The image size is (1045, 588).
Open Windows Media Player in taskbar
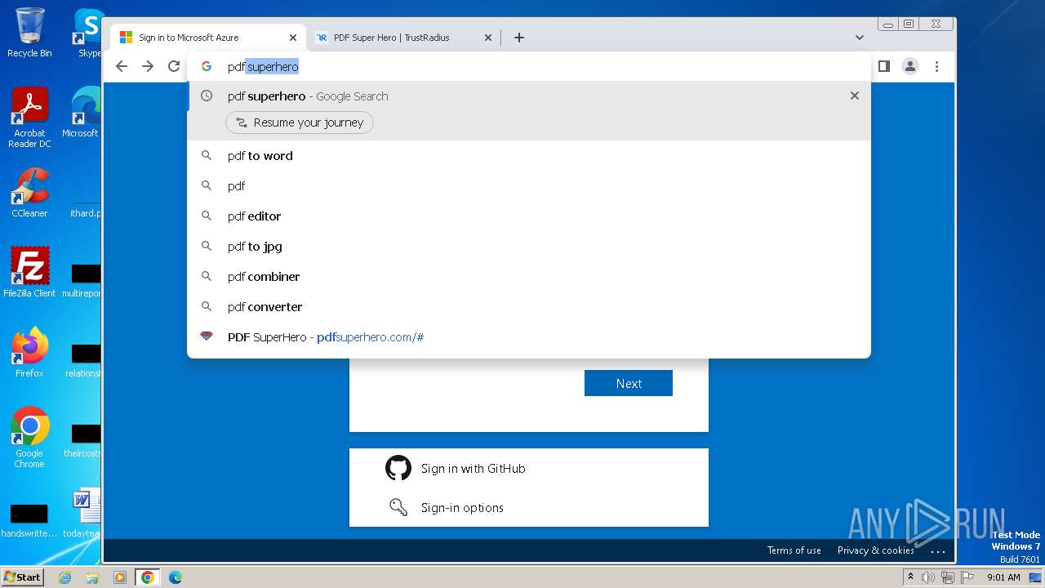pos(120,577)
